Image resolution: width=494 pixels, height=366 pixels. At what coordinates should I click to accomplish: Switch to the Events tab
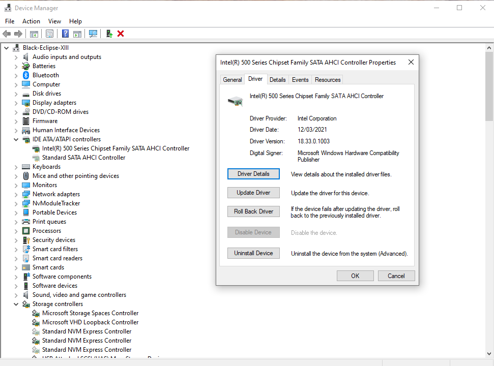300,80
